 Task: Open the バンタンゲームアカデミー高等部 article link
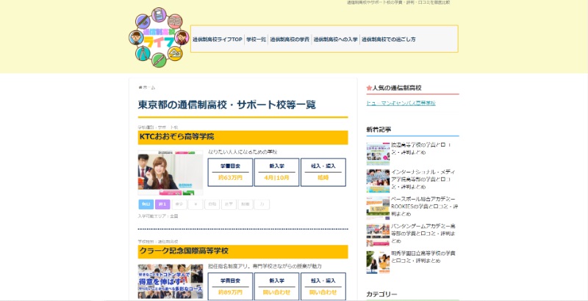(x=423, y=233)
